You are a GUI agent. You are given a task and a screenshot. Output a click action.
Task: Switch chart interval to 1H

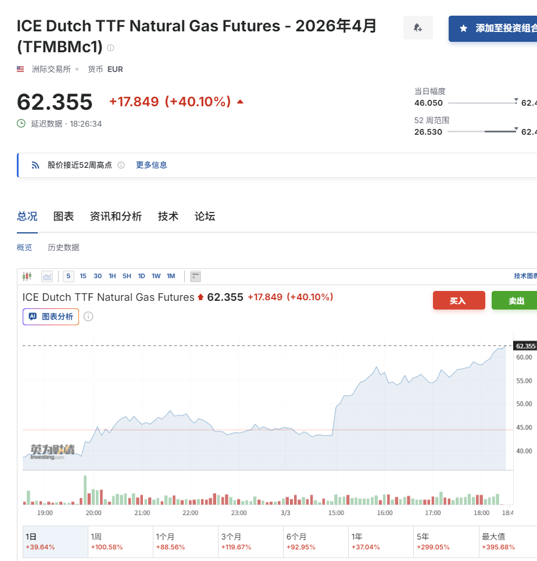(112, 276)
